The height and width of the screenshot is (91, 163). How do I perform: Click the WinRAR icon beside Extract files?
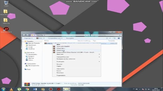coord(54,48)
